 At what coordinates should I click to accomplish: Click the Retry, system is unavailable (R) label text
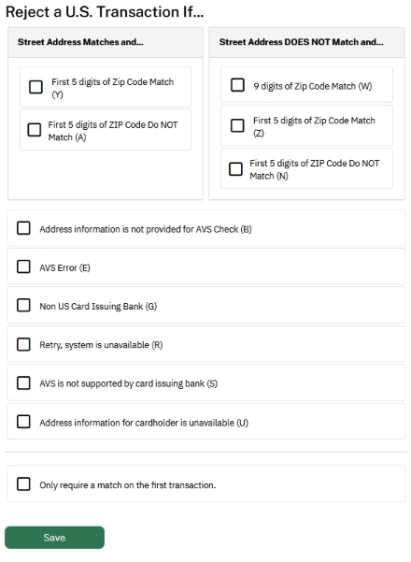tap(101, 345)
